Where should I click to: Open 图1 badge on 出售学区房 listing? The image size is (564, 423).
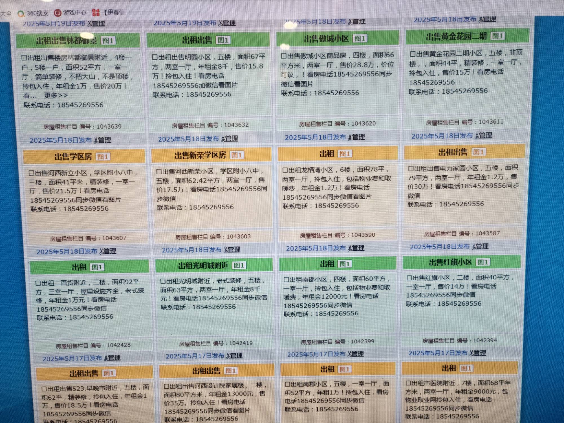coord(103,157)
